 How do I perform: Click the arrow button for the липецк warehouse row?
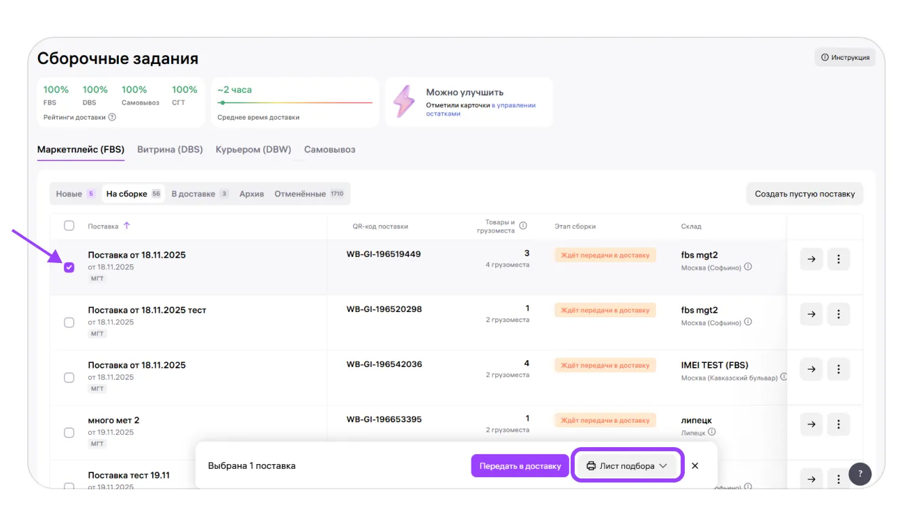(x=811, y=424)
